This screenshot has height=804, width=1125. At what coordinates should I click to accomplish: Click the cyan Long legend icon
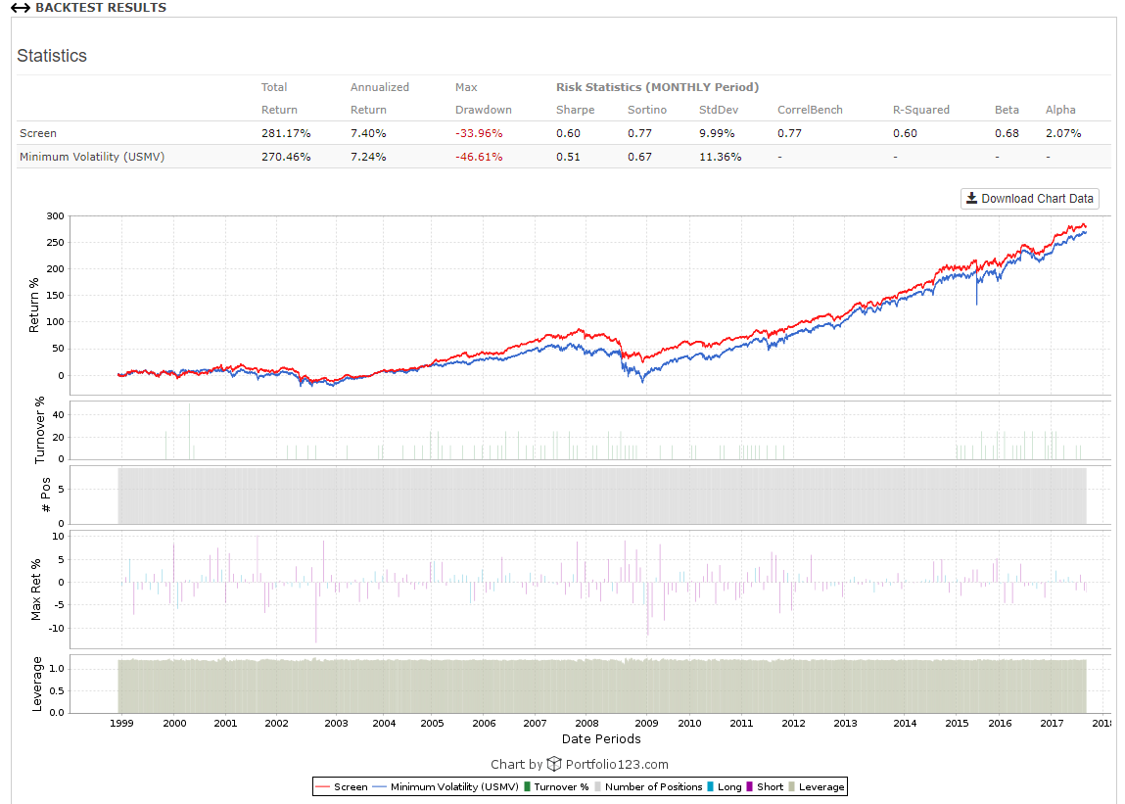coord(709,786)
